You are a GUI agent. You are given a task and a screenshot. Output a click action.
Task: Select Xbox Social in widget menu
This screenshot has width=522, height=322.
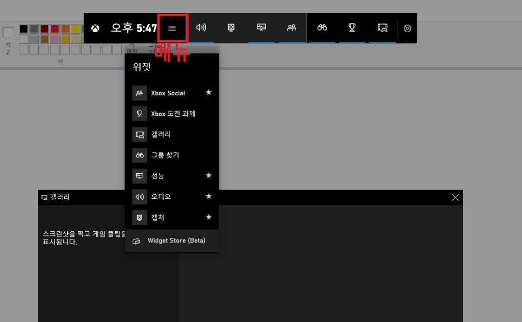(x=172, y=93)
